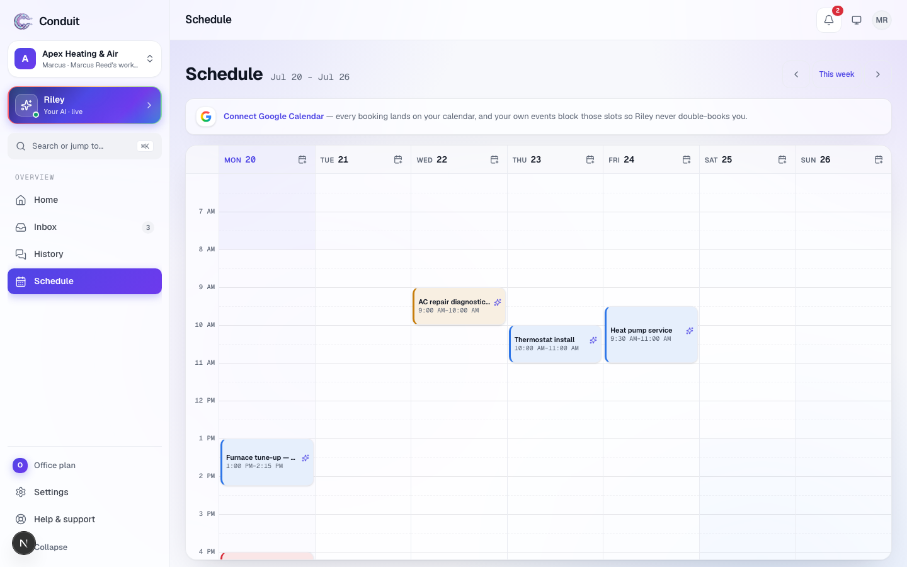Click the Riley AI sparkle avatar icon
The width and height of the screenshot is (907, 567).
click(26, 105)
